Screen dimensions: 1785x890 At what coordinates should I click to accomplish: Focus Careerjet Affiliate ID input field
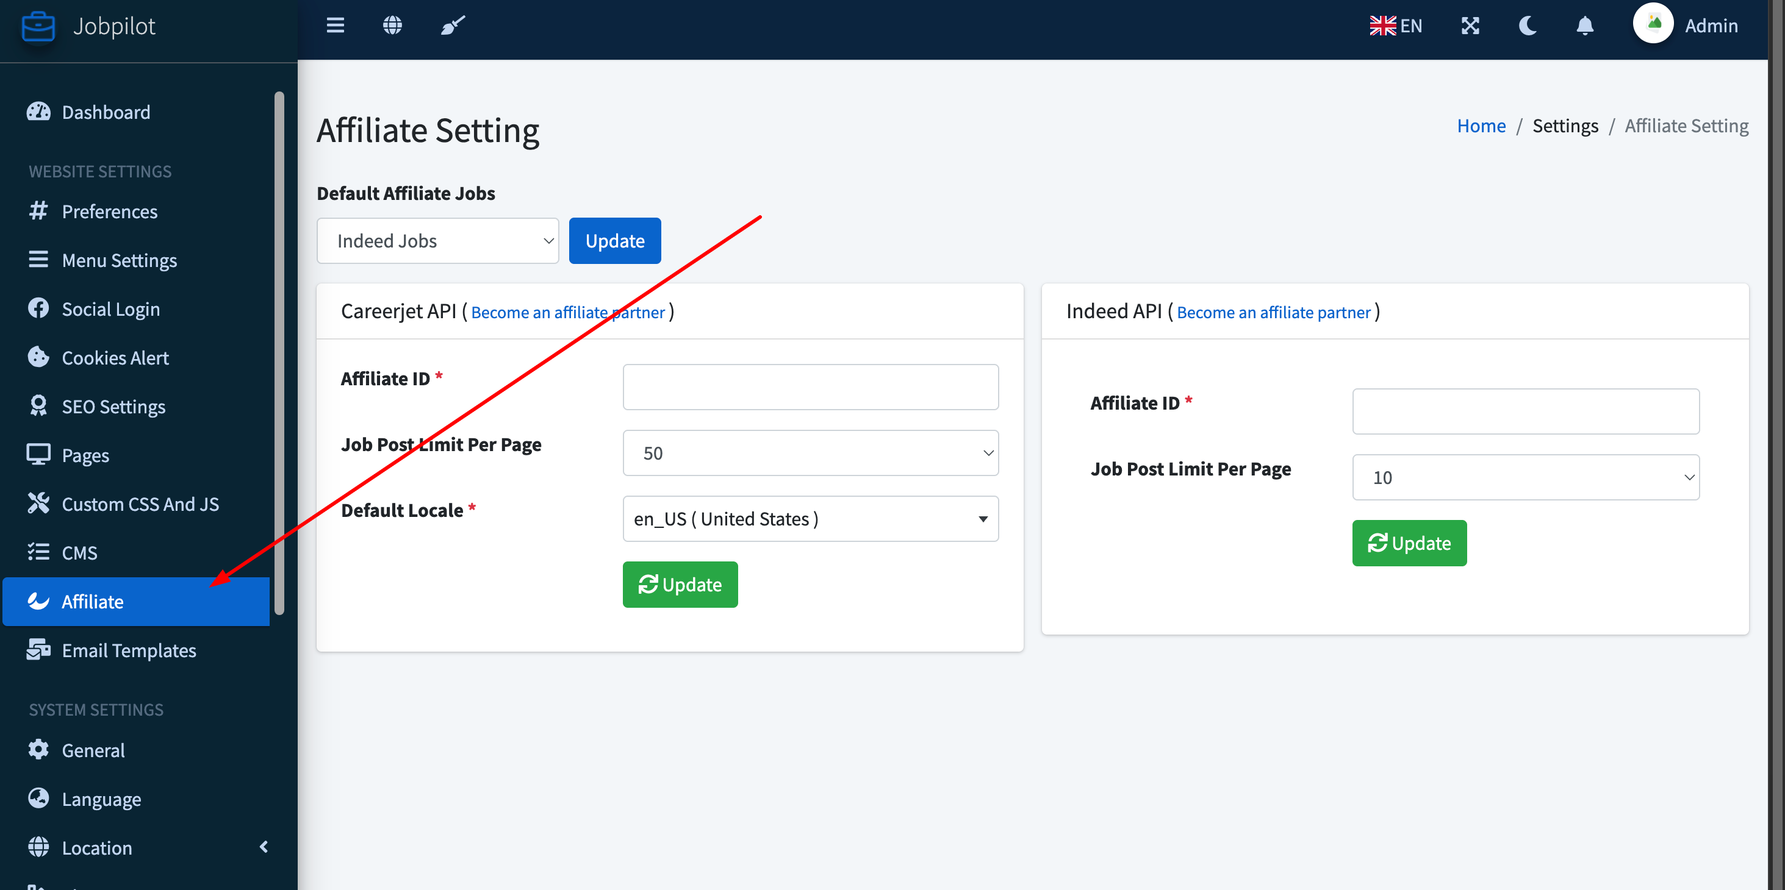click(811, 387)
